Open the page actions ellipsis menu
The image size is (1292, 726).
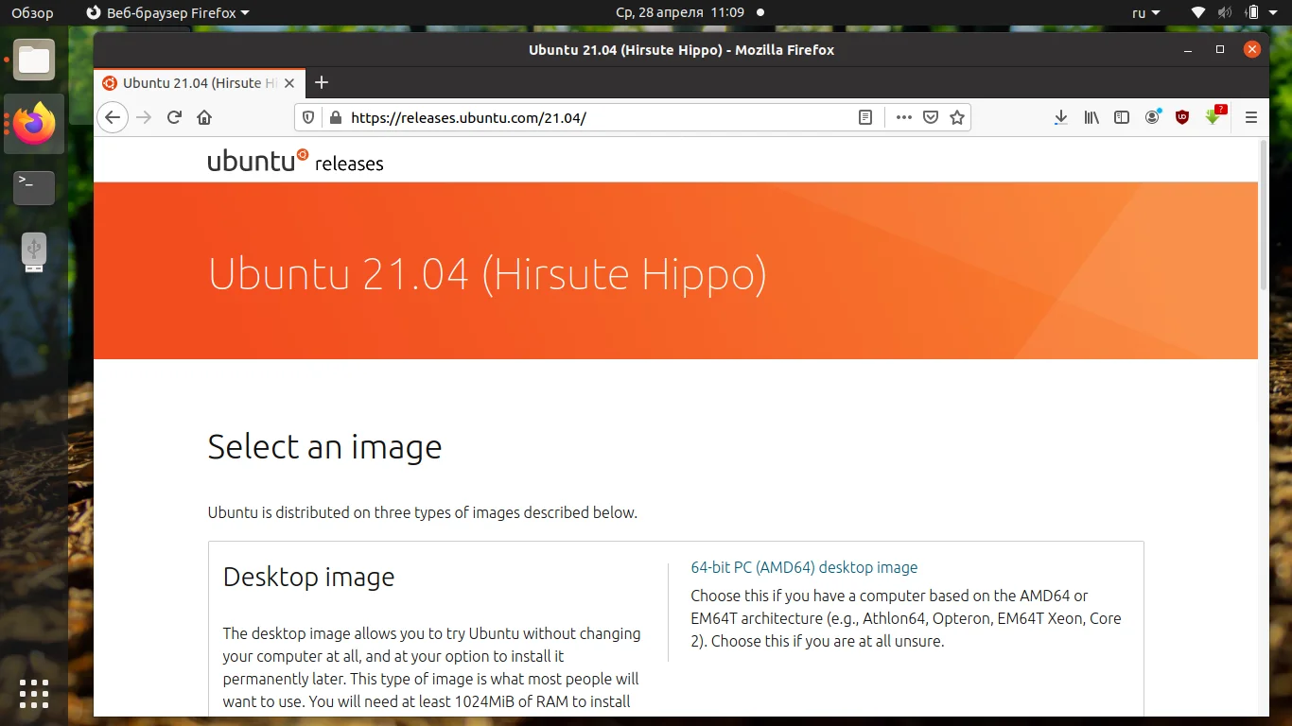(x=903, y=117)
